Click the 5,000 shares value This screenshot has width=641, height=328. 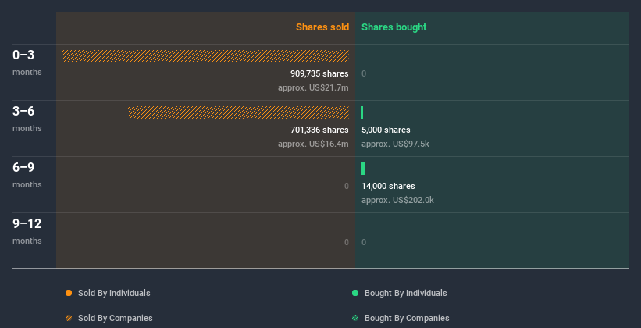(x=386, y=130)
